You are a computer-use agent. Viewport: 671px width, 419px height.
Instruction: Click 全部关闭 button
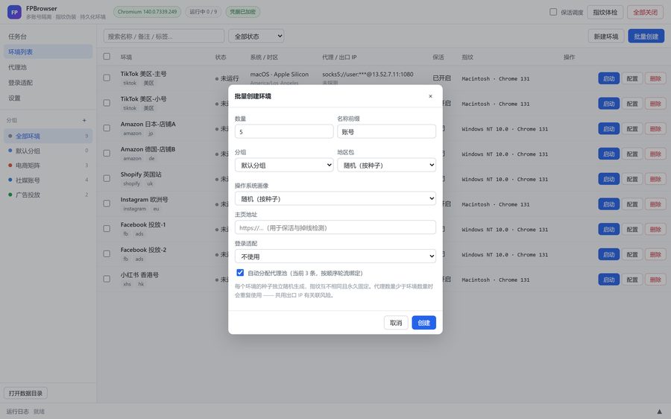[646, 12]
